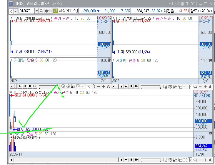215x165 pixels.
Task: Toggle crosshair cursor in monthly chart toolbar
Action: pyautogui.click(x=89, y=86)
